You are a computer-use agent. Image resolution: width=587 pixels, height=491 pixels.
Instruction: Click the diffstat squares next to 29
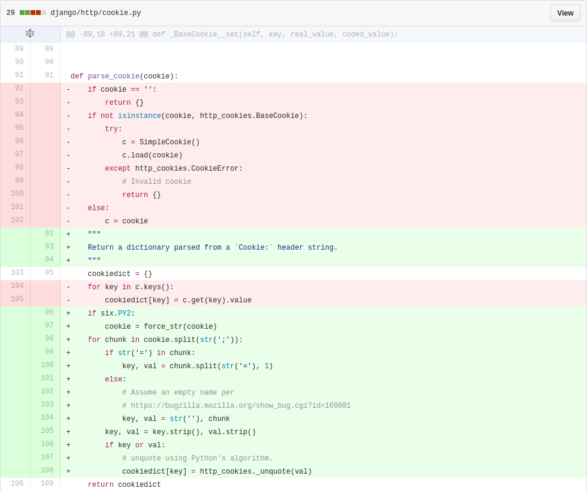[33, 13]
